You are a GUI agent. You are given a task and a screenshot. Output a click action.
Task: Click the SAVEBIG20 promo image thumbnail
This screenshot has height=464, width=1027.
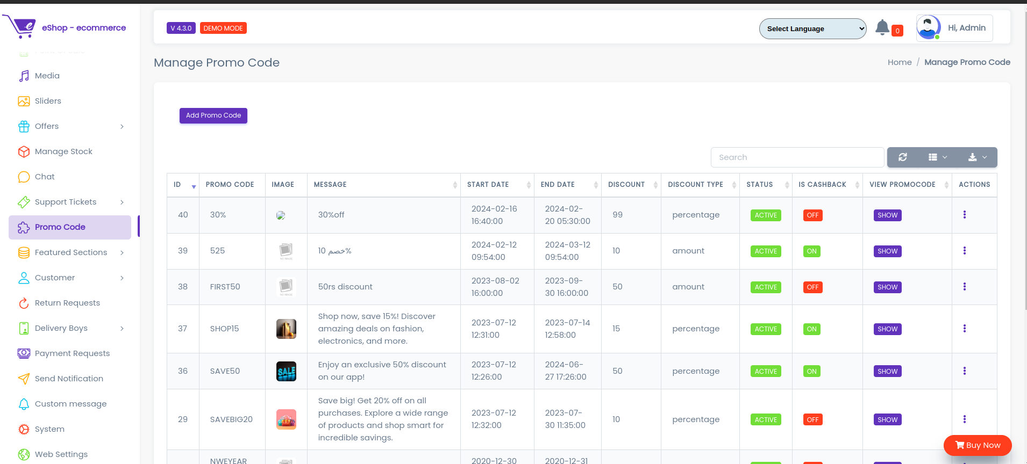click(x=286, y=419)
